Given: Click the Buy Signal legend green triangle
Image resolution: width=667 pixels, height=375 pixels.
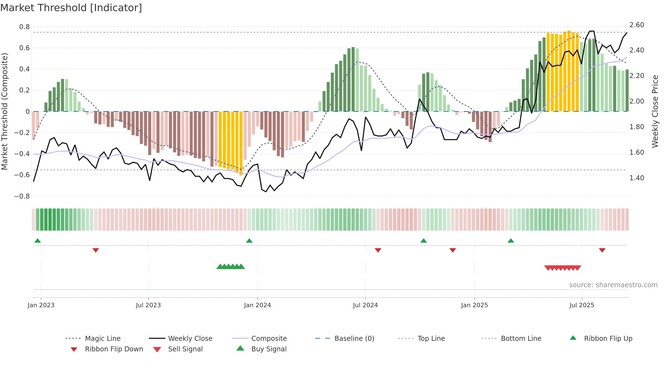Looking at the screenshot, I should (x=240, y=348).
